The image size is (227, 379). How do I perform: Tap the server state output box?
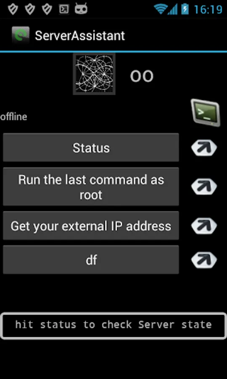pyautogui.click(x=113, y=326)
